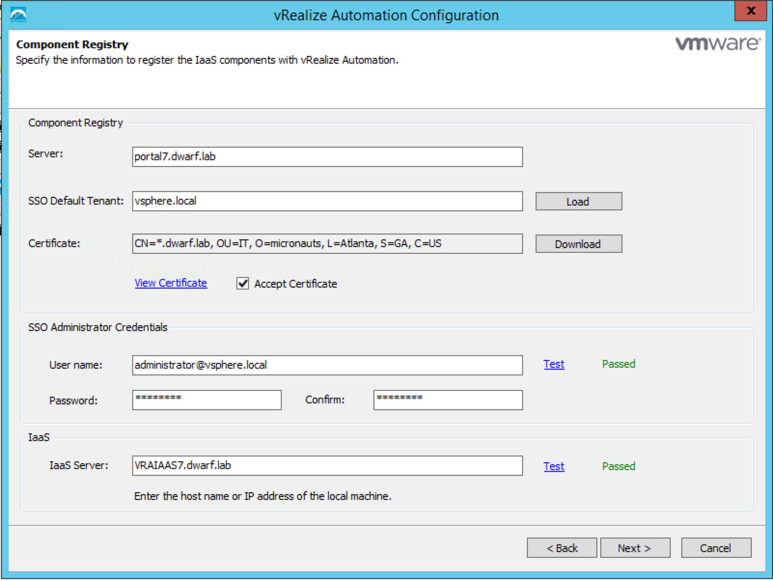Close the vRealize Automation Configuration window
Screen dimensions: 773x581
(750, 11)
